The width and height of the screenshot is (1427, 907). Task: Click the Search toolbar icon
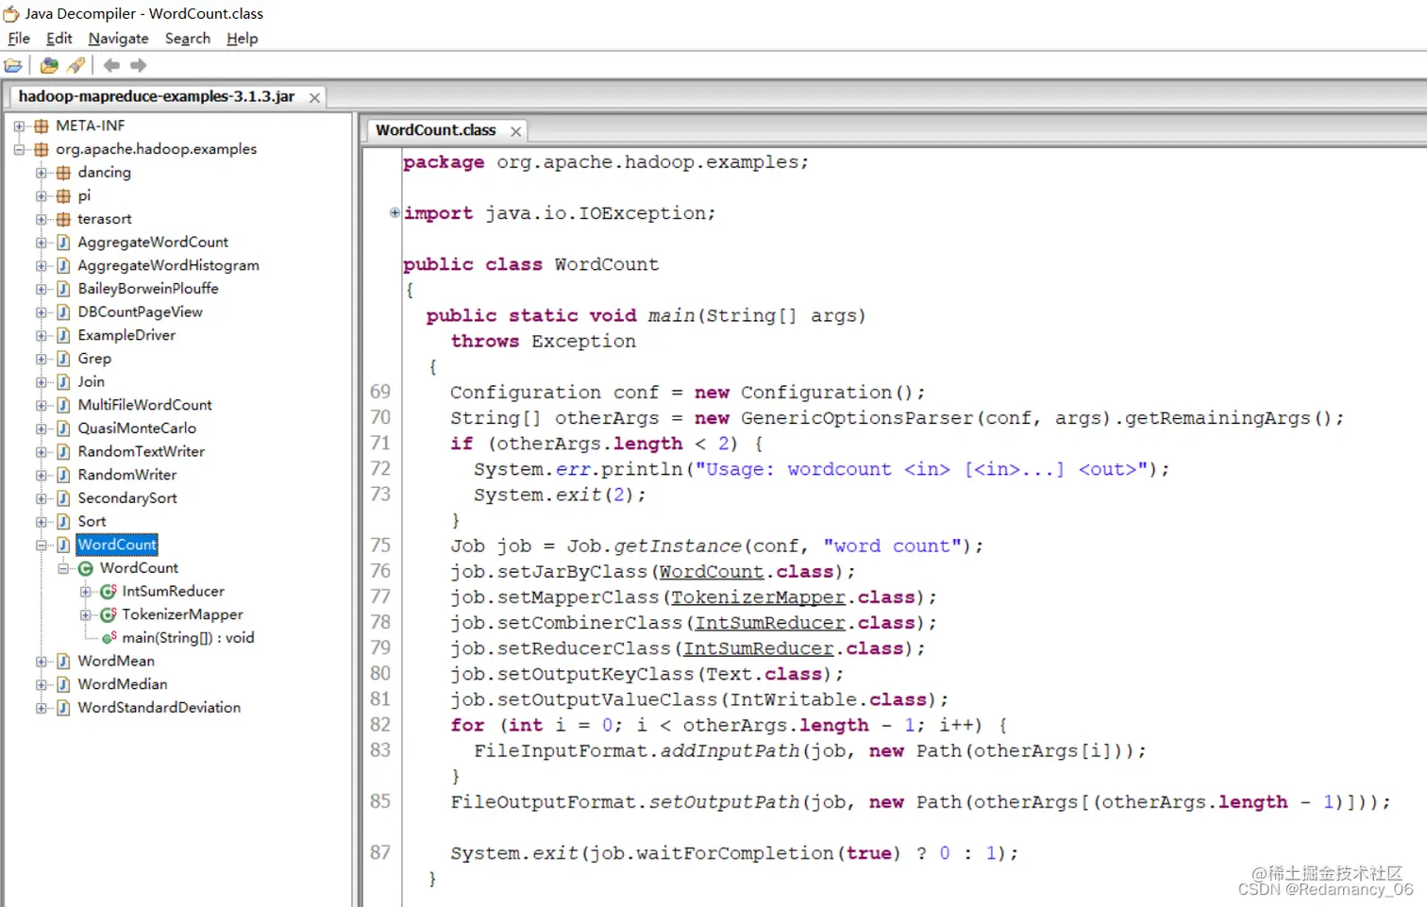(x=76, y=65)
